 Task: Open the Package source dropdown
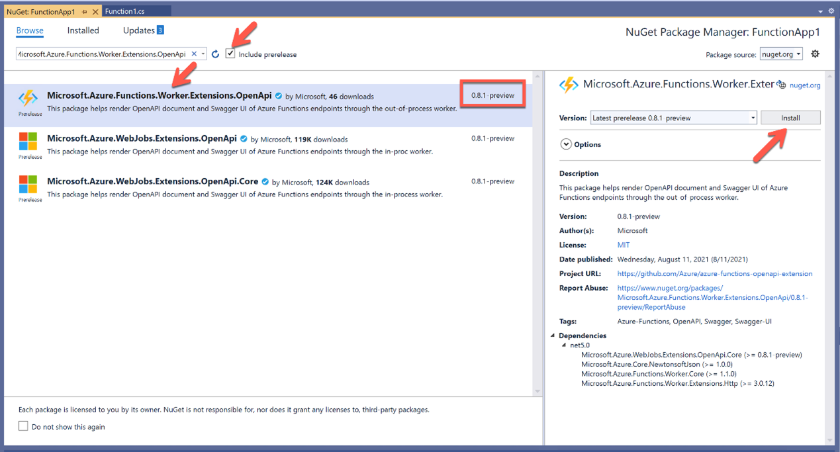pos(782,54)
